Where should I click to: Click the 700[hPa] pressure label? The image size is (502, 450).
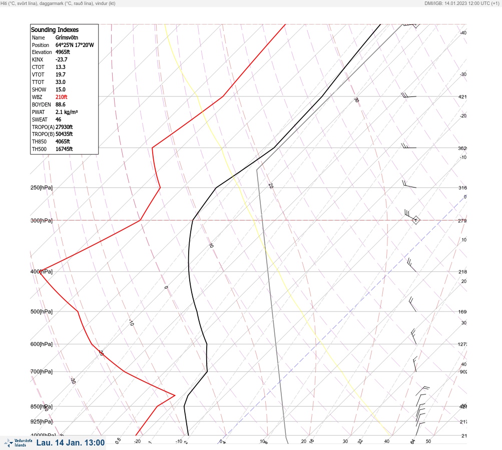click(x=42, y=371)
